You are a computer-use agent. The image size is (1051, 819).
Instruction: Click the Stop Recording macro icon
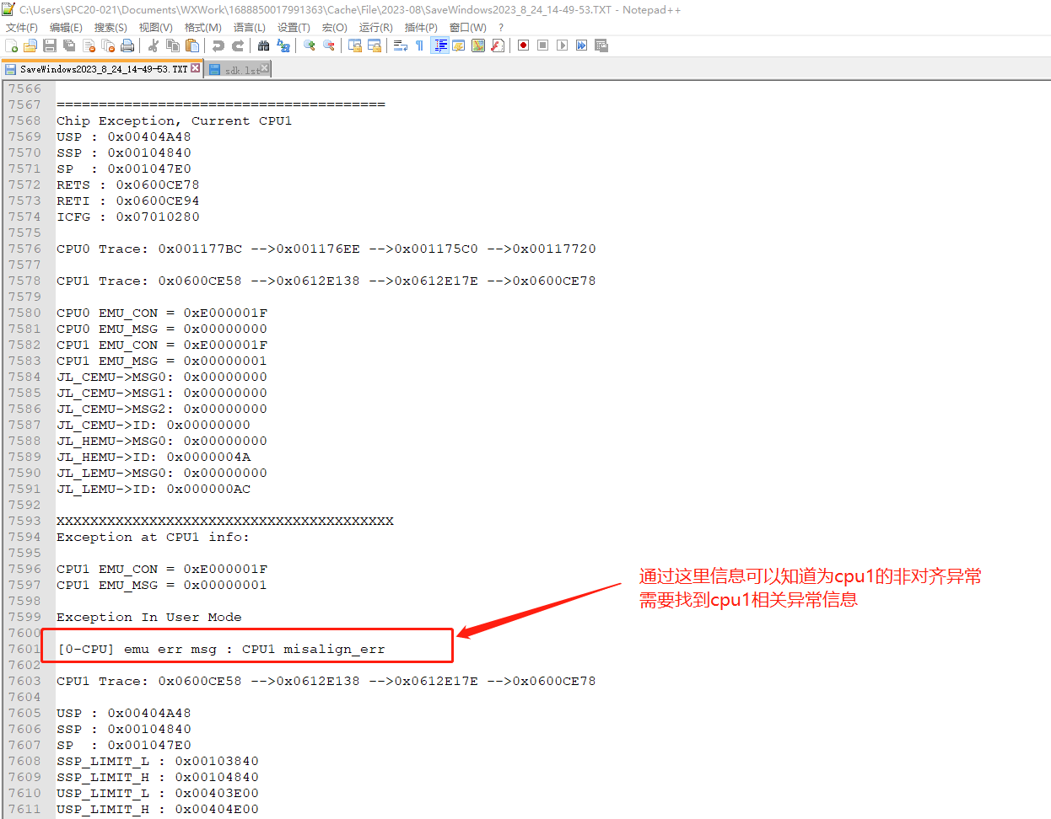(x=542, y=45)
